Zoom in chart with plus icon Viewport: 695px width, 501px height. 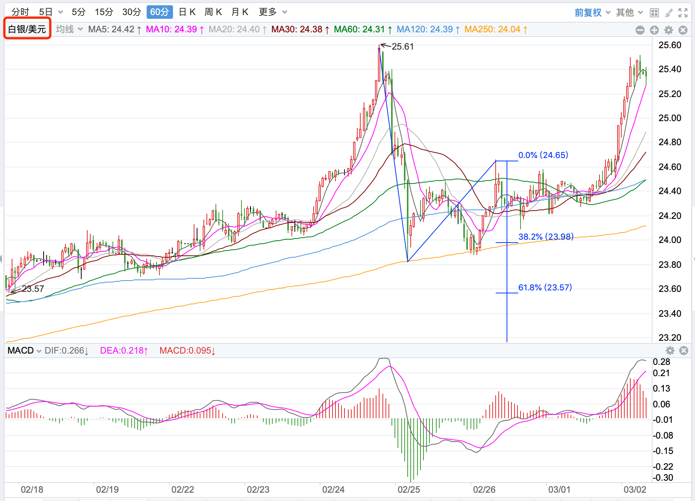[x=654, y=30]
